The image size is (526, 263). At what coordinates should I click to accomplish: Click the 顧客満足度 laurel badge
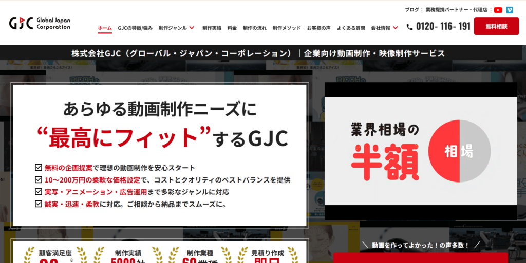[55, 256]
